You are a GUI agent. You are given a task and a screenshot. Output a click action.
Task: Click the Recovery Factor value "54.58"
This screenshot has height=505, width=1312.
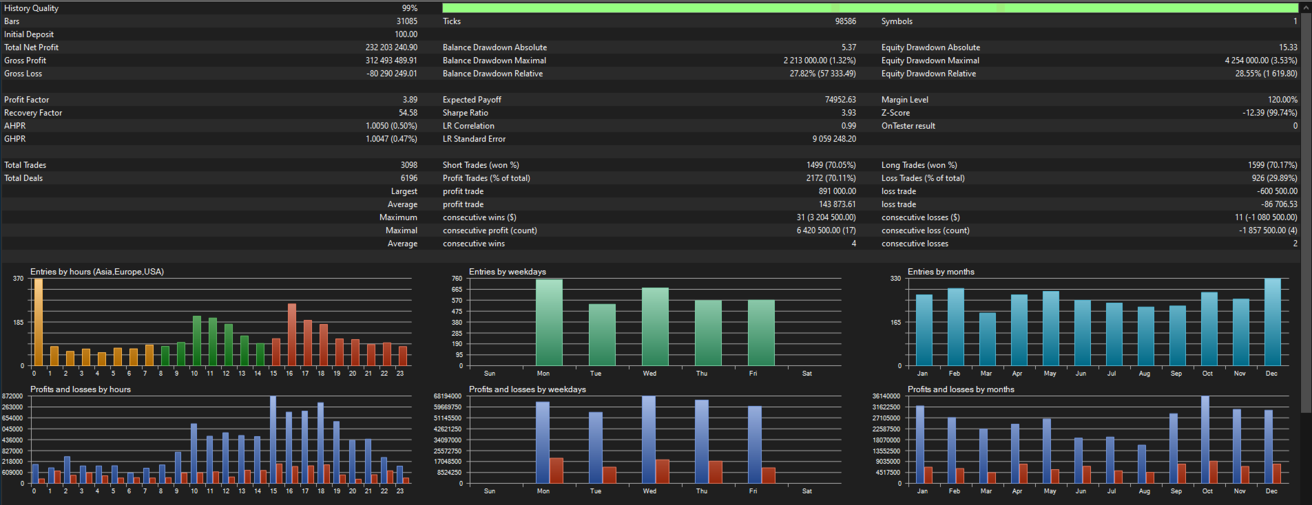[408, 113]
